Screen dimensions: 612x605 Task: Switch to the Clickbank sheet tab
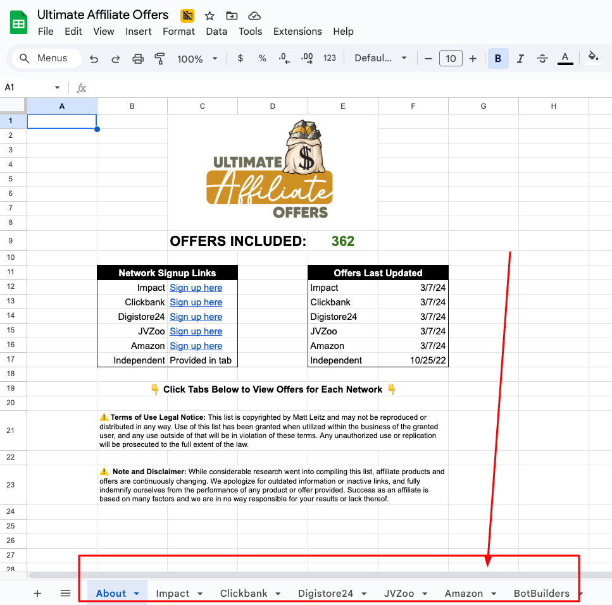click(244, 594)
